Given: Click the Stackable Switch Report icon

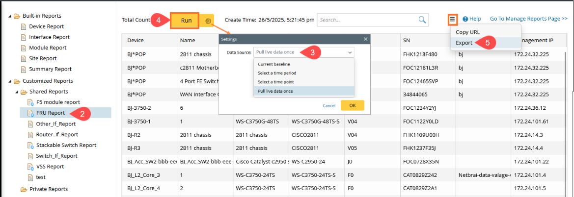Looking at the screenshot, I should click(x=30, y=145).
